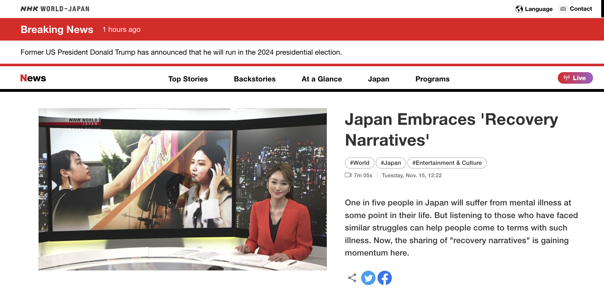Open the Japan Embraces 'Recovery Narratives' headline
Image resolution: width=604 pixels, height=302 pixels.
click(x=451, y=130)
